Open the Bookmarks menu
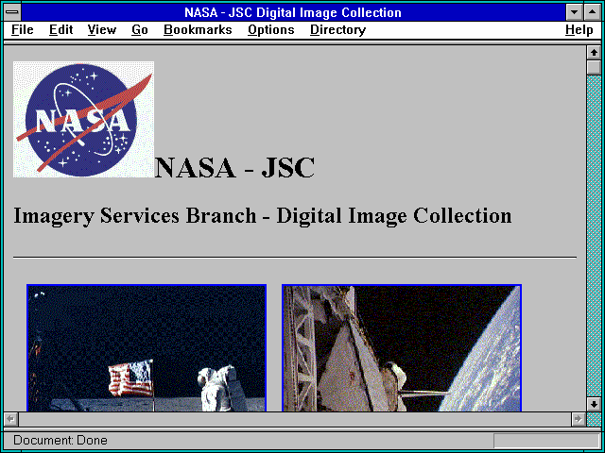605x453 pixels. pyautogui.click(x=198, y=30)
